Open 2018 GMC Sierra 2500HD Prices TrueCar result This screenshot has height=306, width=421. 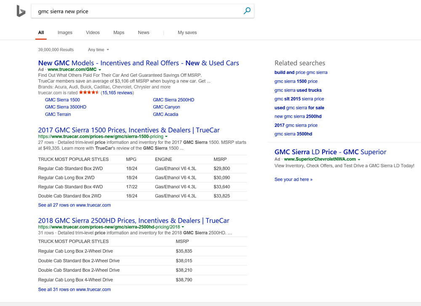134,221
